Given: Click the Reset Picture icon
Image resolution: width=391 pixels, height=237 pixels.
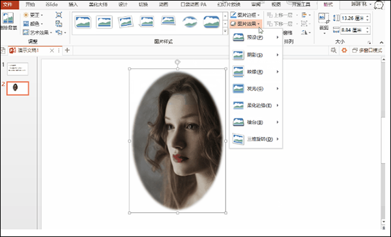Looking at the screenshot, I should [59, 33].
